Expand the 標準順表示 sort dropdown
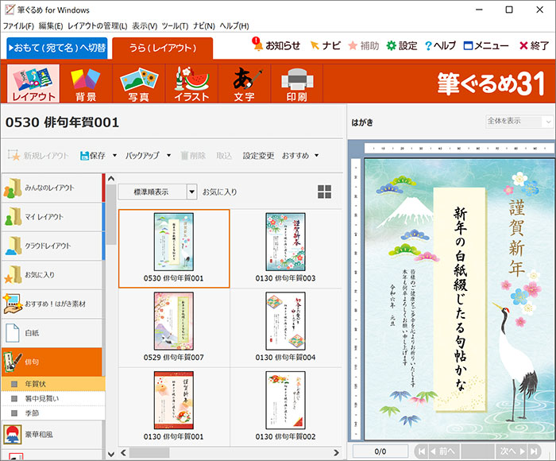556x461 pixels. (x=192, y=192)
